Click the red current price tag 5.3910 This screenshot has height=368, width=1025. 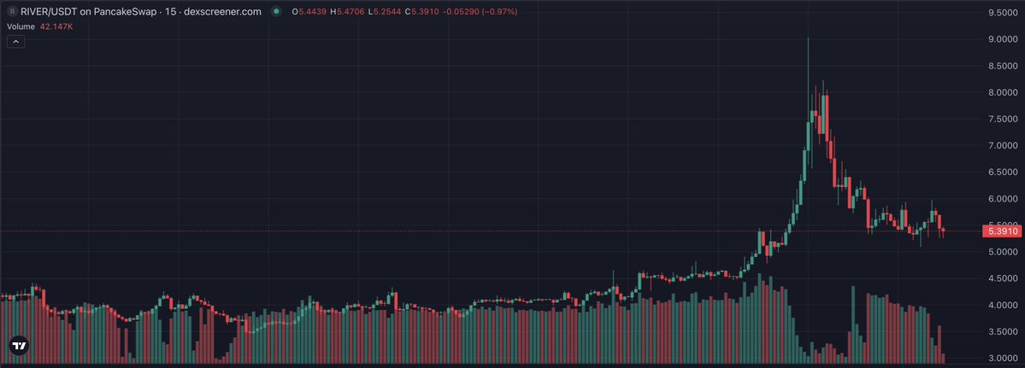tap(1000, 231)
